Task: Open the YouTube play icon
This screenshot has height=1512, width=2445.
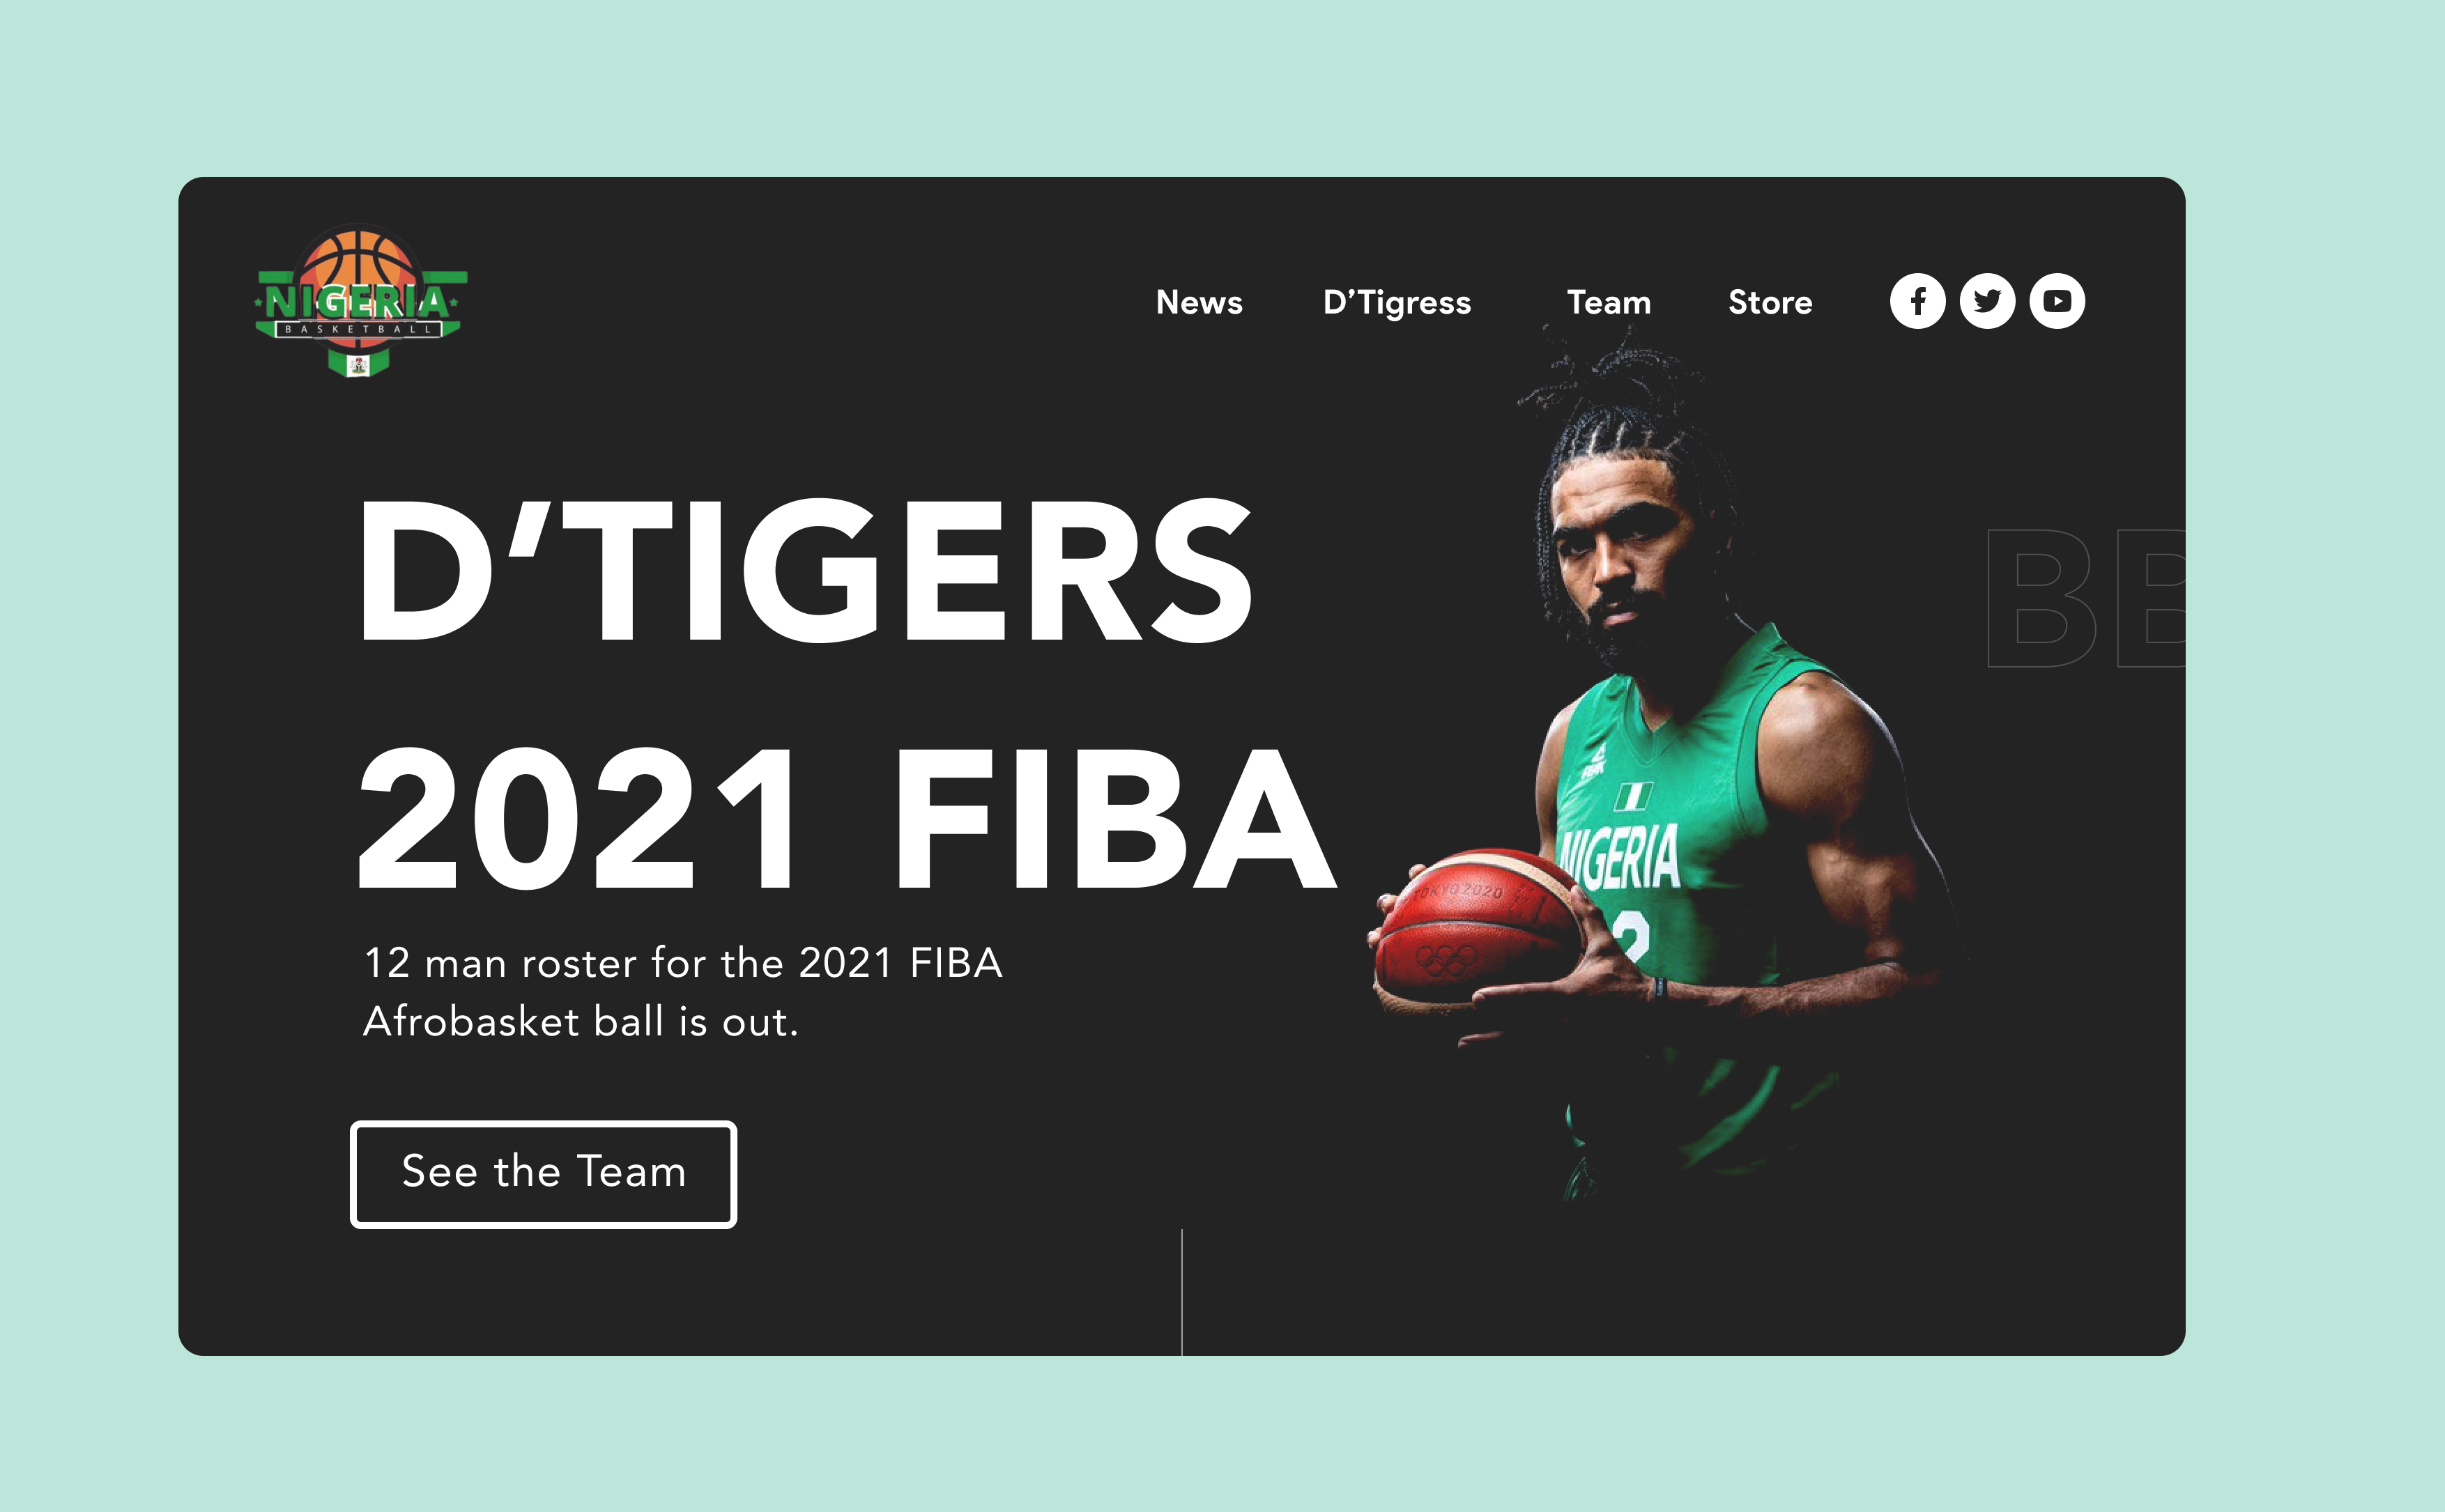Action: coord(2057,301)
